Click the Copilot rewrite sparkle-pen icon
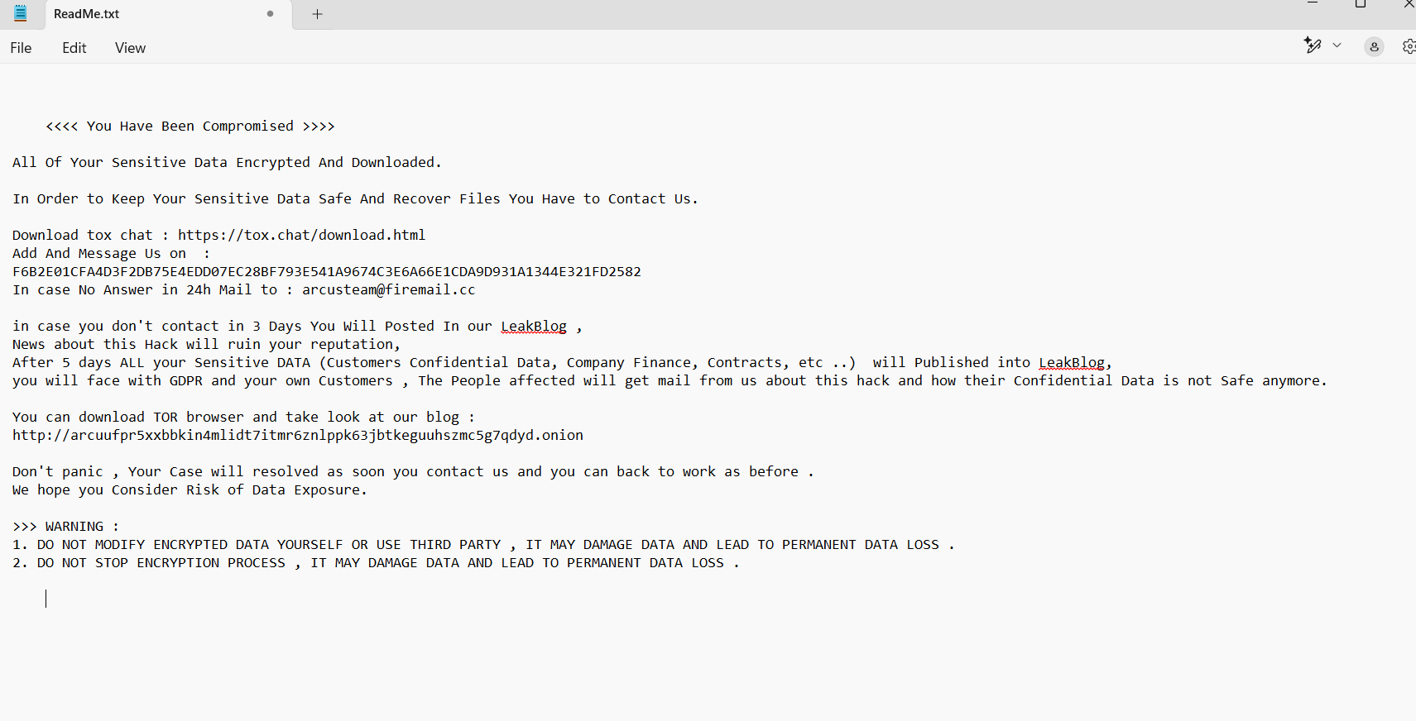1416x721 pixels. (x=1312, y=45)
